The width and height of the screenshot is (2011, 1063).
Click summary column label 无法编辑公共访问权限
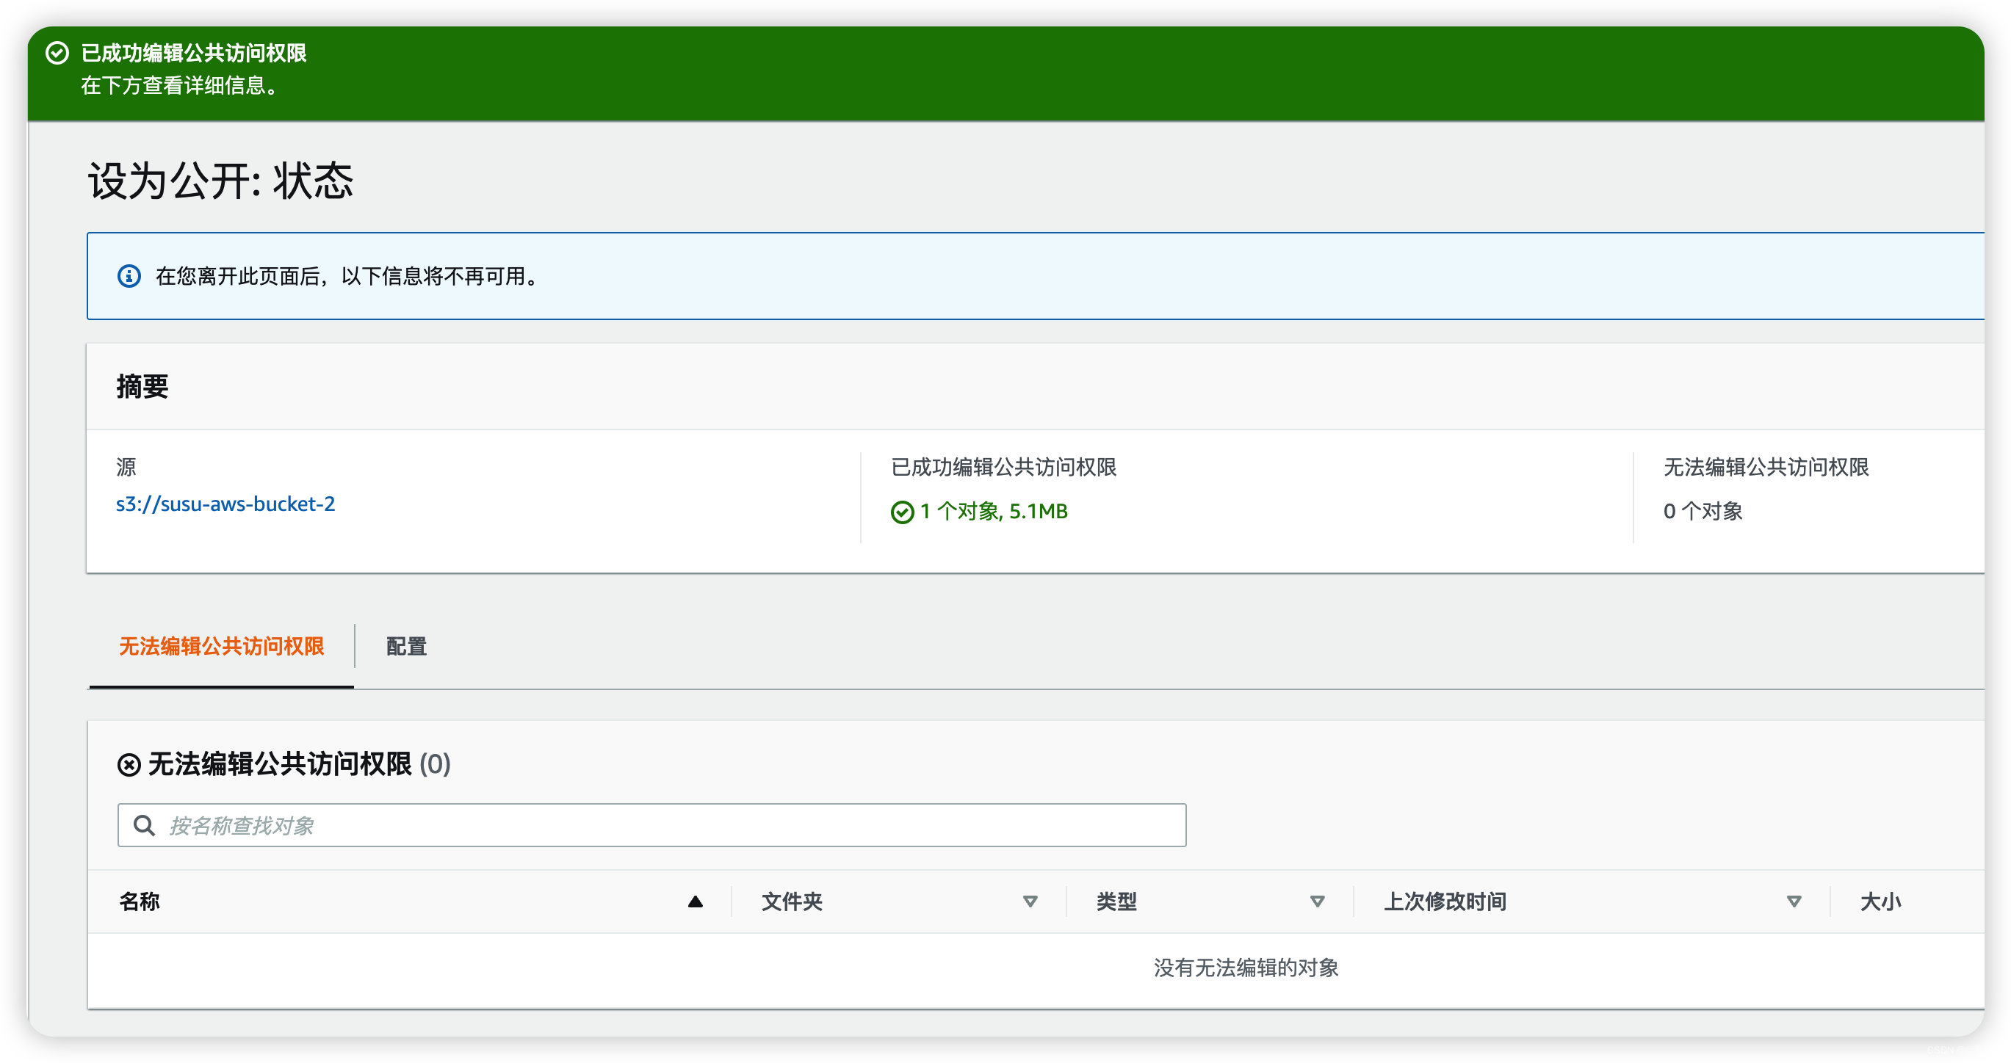pos(1766,468)
